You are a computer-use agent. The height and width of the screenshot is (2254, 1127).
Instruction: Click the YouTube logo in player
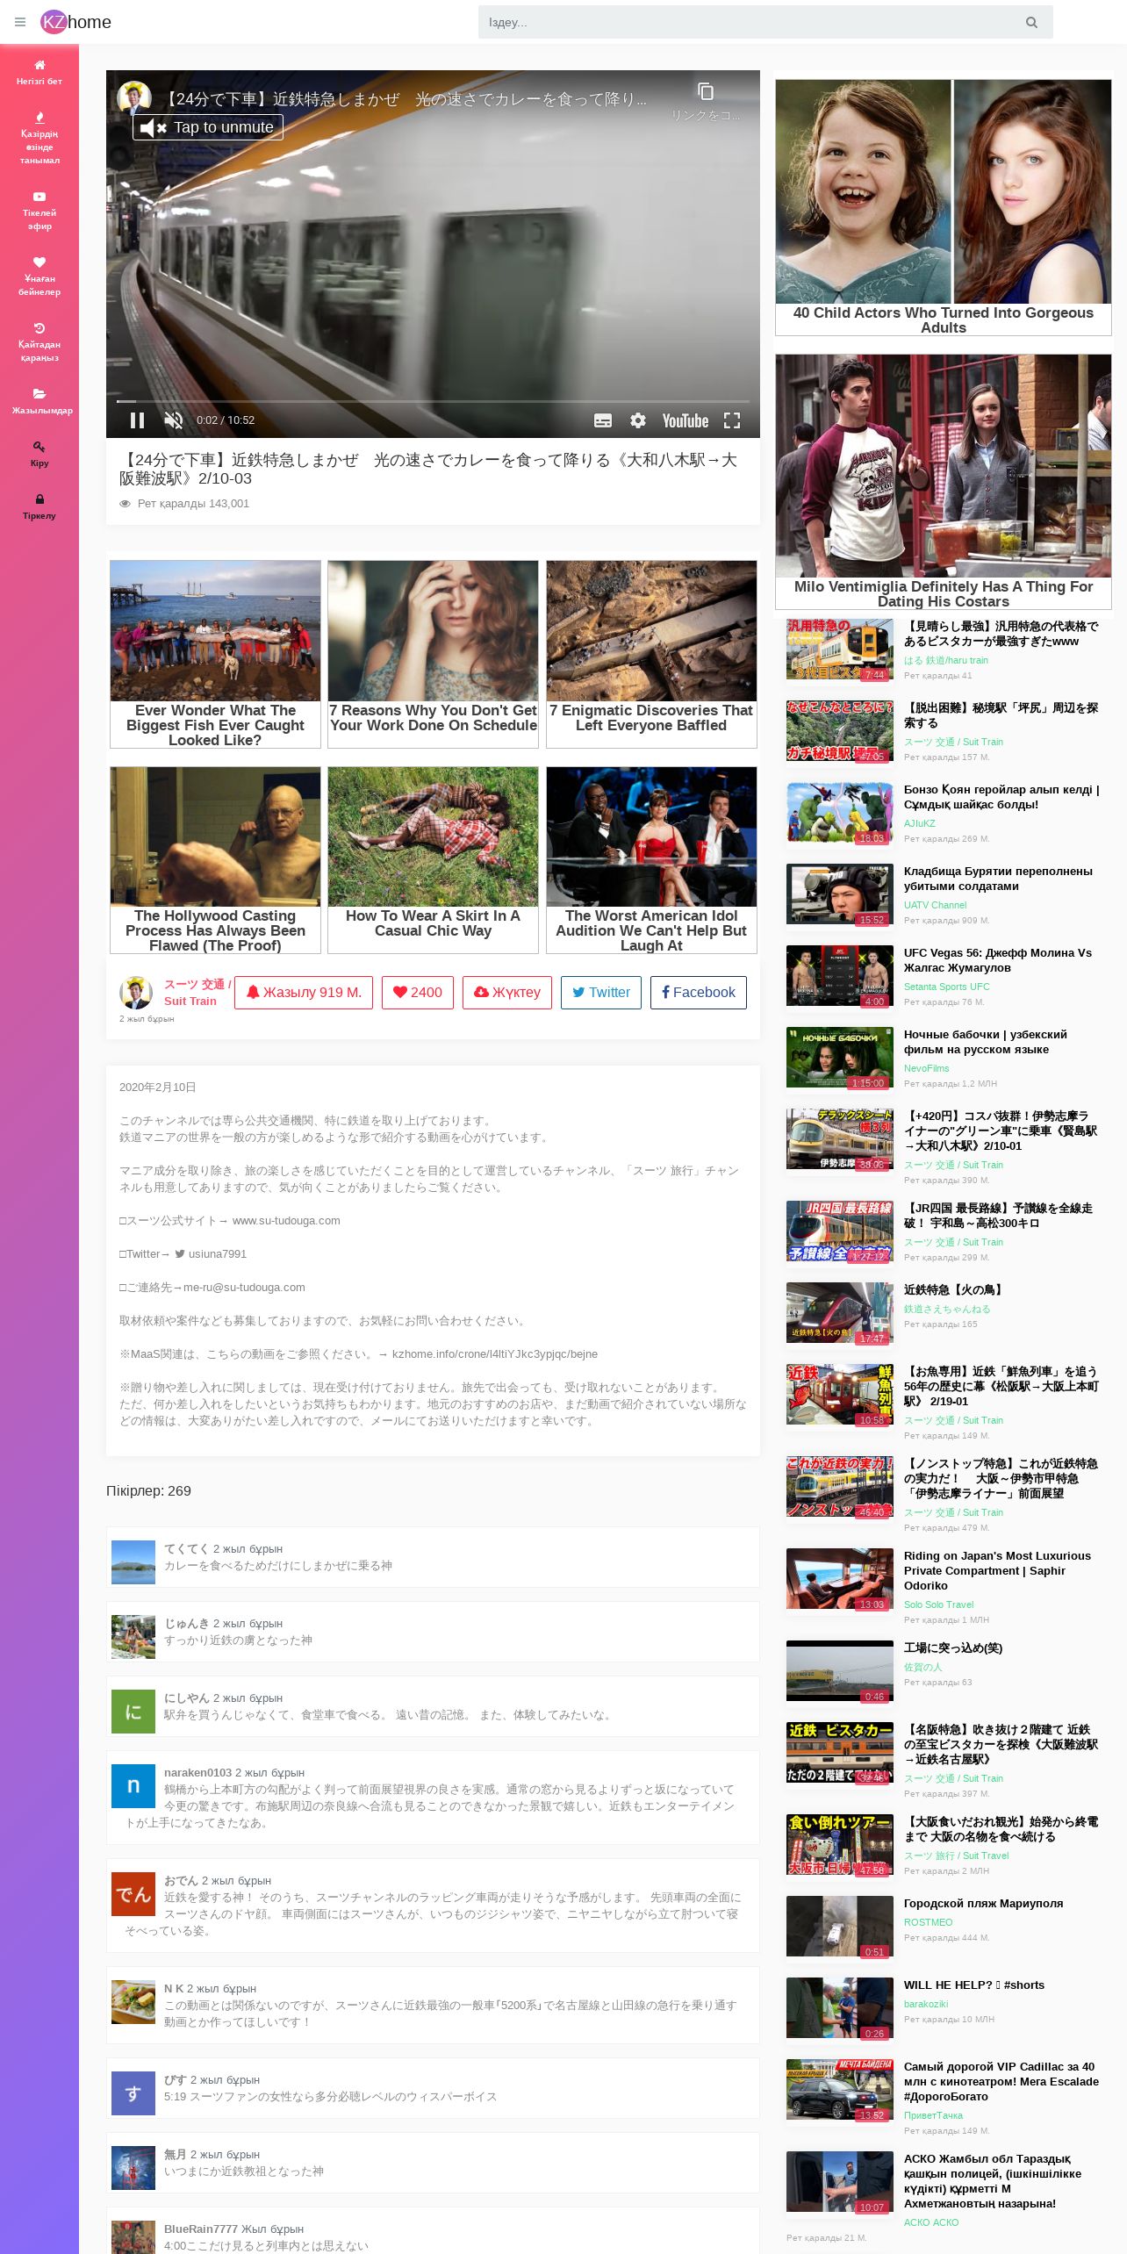(x=685, y=420)
